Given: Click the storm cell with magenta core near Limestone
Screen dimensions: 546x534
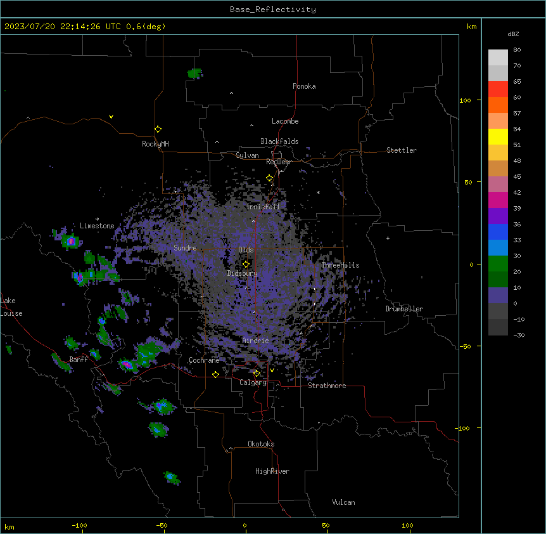Looking at the screenshot, I should pos(71,241).
